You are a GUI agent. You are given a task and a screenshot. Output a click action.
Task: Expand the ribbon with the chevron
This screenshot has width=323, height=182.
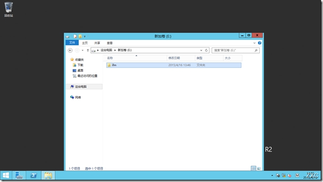[254, 43]
